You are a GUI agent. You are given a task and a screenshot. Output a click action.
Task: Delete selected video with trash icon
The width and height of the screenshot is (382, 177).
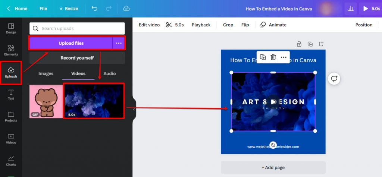tap(273, 57)
